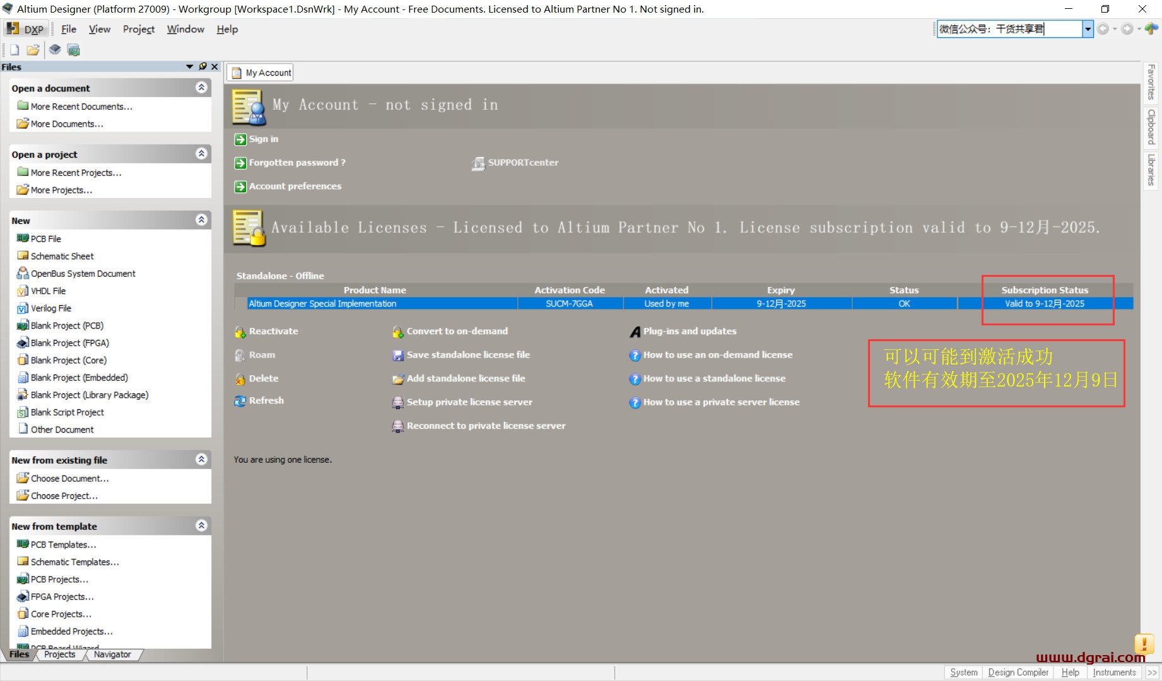Screen dimensions: 1162x681
Task: Open the Libraries side panel tab
Action: click(1151, 170)
